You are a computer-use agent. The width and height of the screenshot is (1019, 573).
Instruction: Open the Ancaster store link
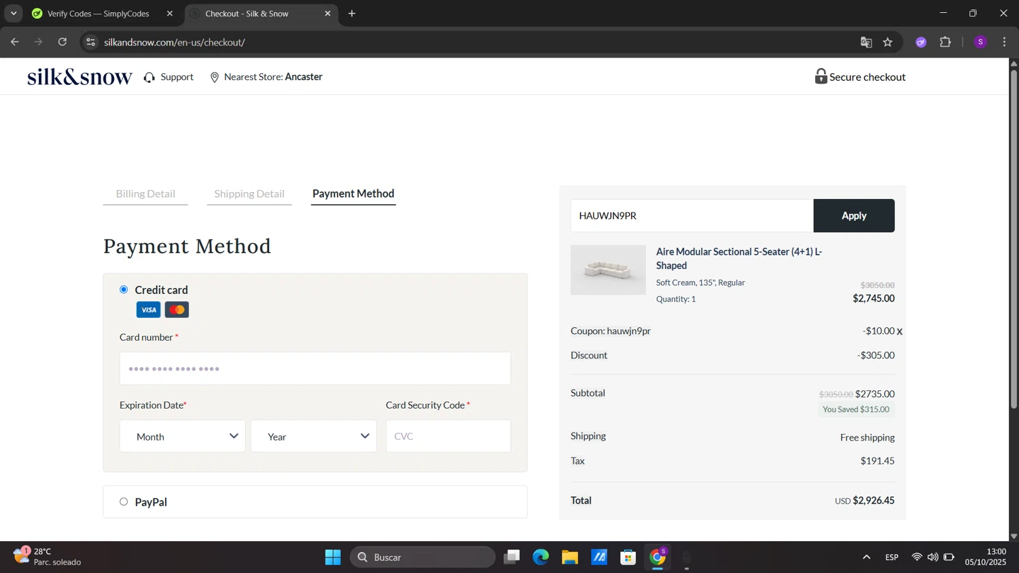304,77
